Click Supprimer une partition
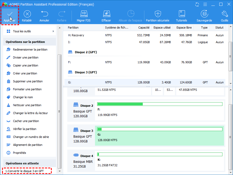This screenshot has width=233, height=175. [x=28, y=81]
